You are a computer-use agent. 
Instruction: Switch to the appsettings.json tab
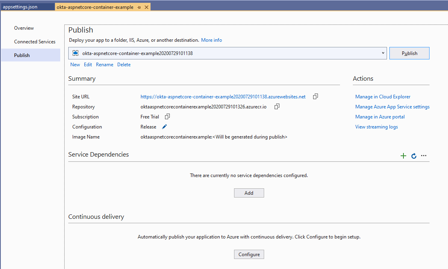point(20,7)
